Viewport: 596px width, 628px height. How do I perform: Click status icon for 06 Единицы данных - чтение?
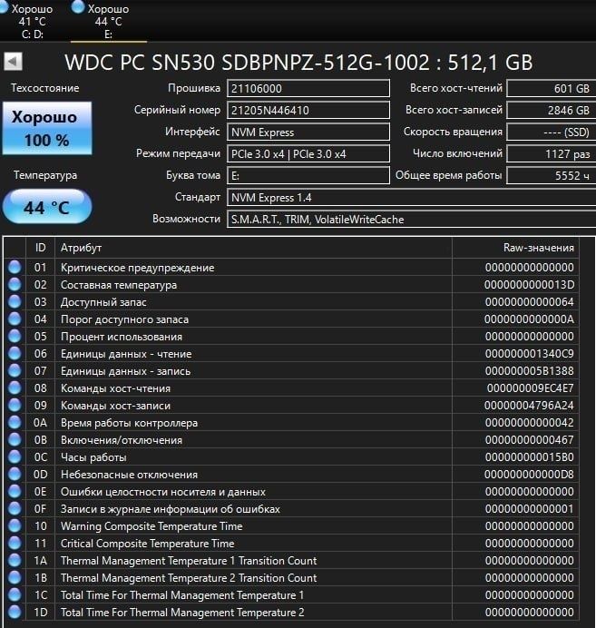coord(15,353)
